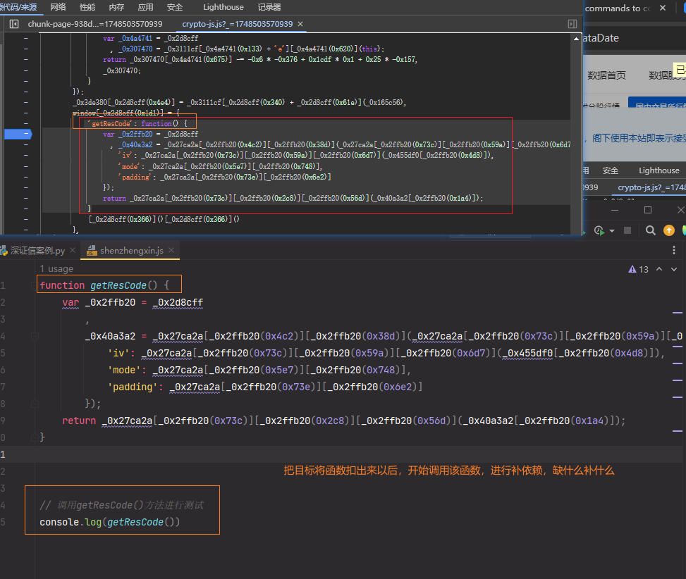Minimize the PyCharm window

tap(615, 210)
